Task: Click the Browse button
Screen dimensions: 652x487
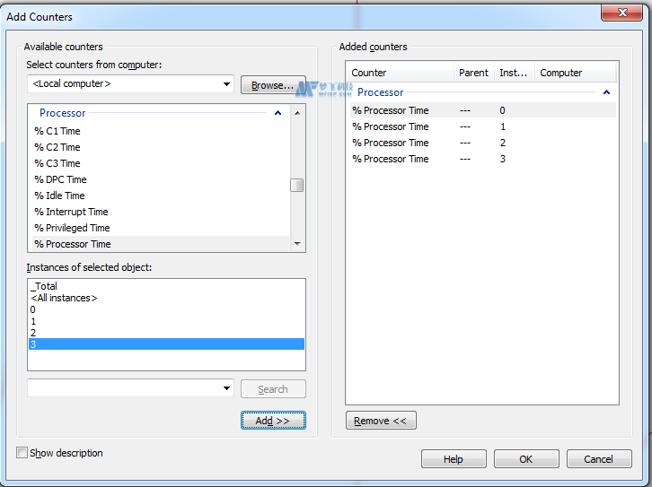Action: [x=273, y=85]
